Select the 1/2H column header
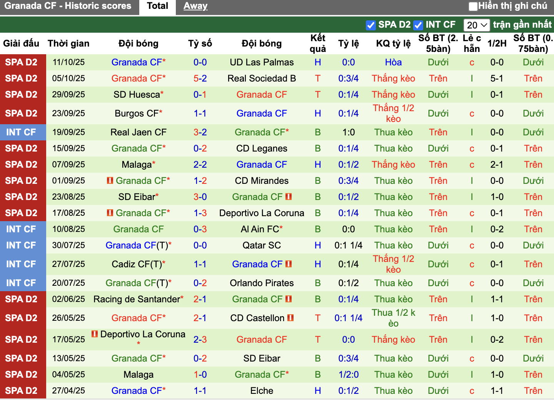This screenshot has height=400, width=554. (x=497, y=43)
